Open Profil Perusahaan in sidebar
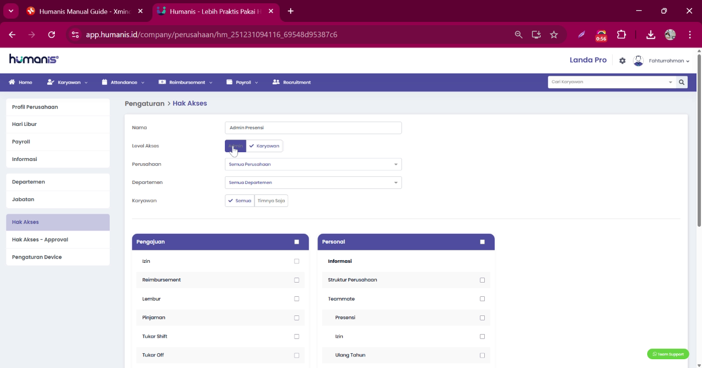This screenshot has width=702, height=368. click(x=58, y=107)
